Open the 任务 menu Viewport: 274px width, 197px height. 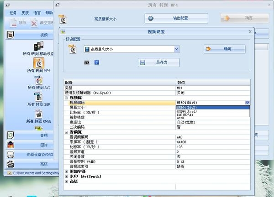pos(13,13)
